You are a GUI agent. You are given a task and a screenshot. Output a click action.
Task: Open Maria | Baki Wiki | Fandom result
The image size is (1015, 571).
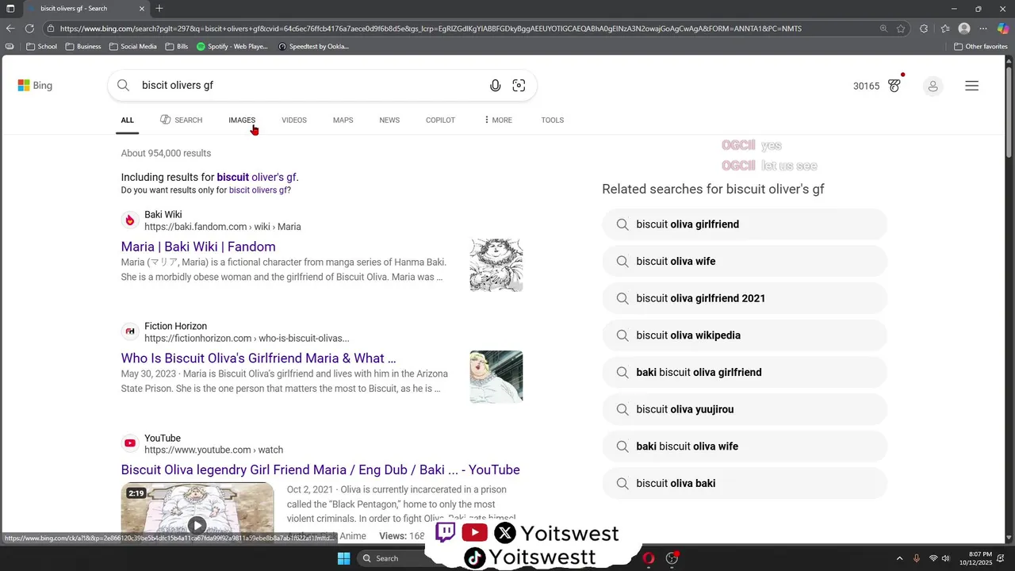point(198,247)
